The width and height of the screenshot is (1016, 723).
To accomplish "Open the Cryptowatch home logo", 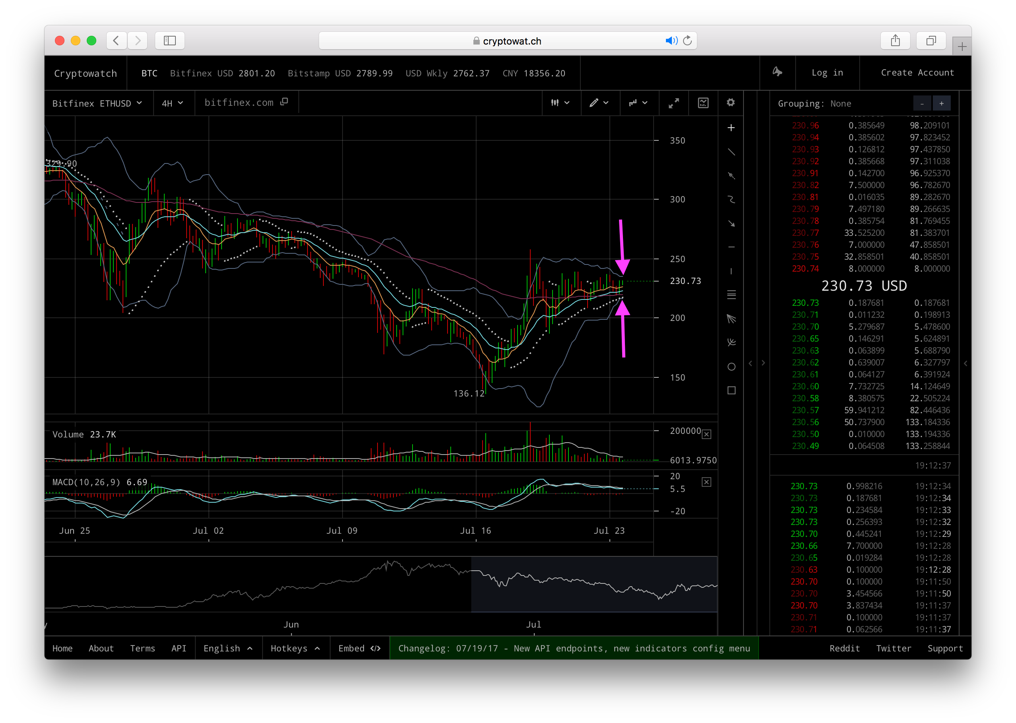I will (x=86, y=74).
